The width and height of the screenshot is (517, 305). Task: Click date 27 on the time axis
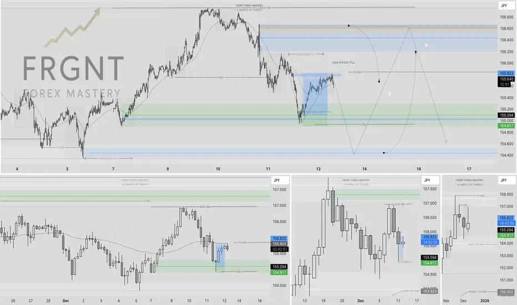(31, 301)
